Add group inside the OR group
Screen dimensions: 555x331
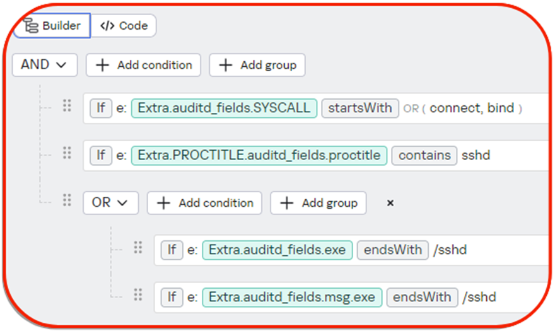pos(318,203)
